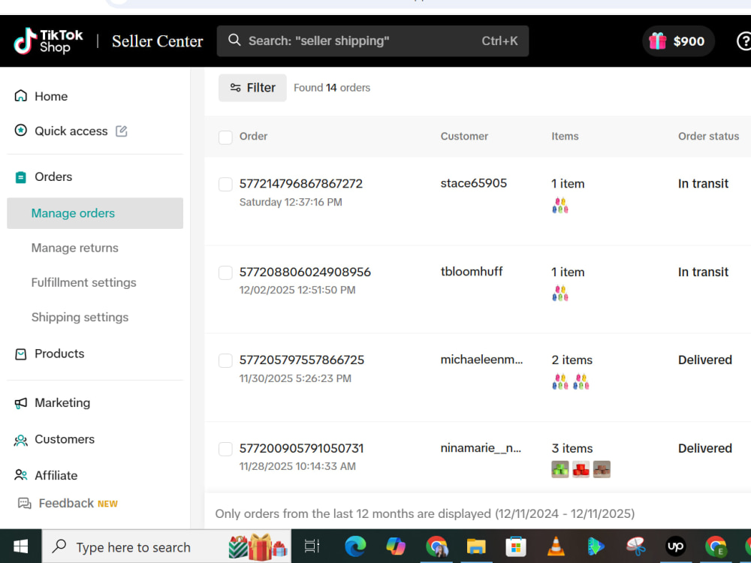
Task: Open File Explorer from taskbar
Action: pyautogui.click(x=476, y=546)
